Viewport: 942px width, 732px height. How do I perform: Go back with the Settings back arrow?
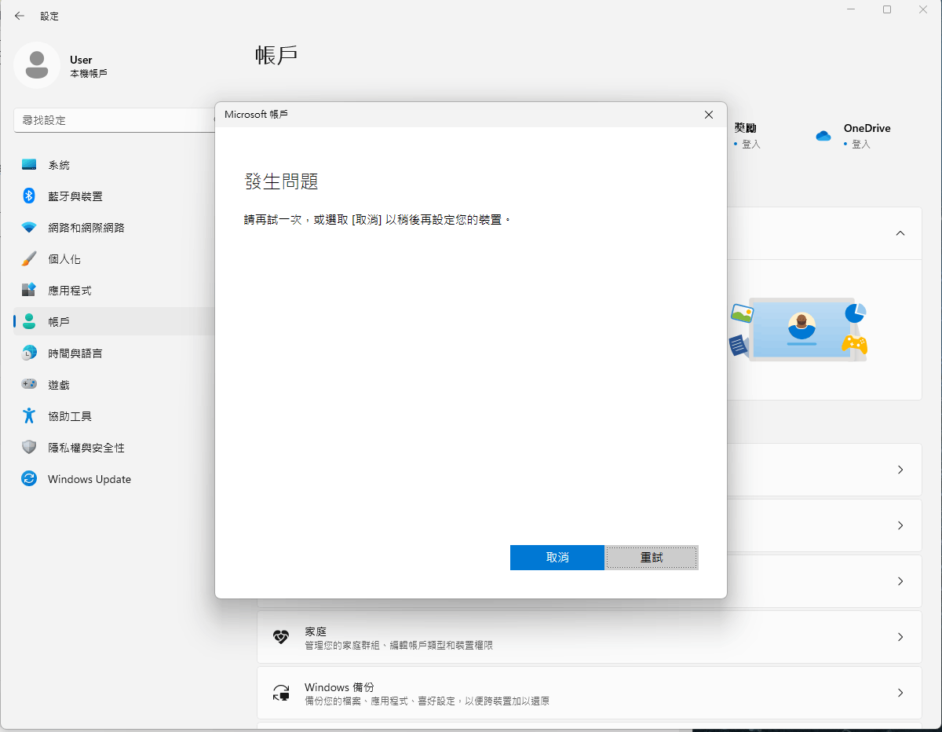pos(20,16)
